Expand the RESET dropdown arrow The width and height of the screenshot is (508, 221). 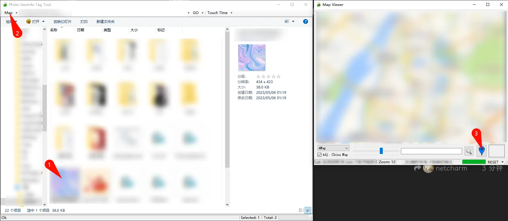(502, 162)
